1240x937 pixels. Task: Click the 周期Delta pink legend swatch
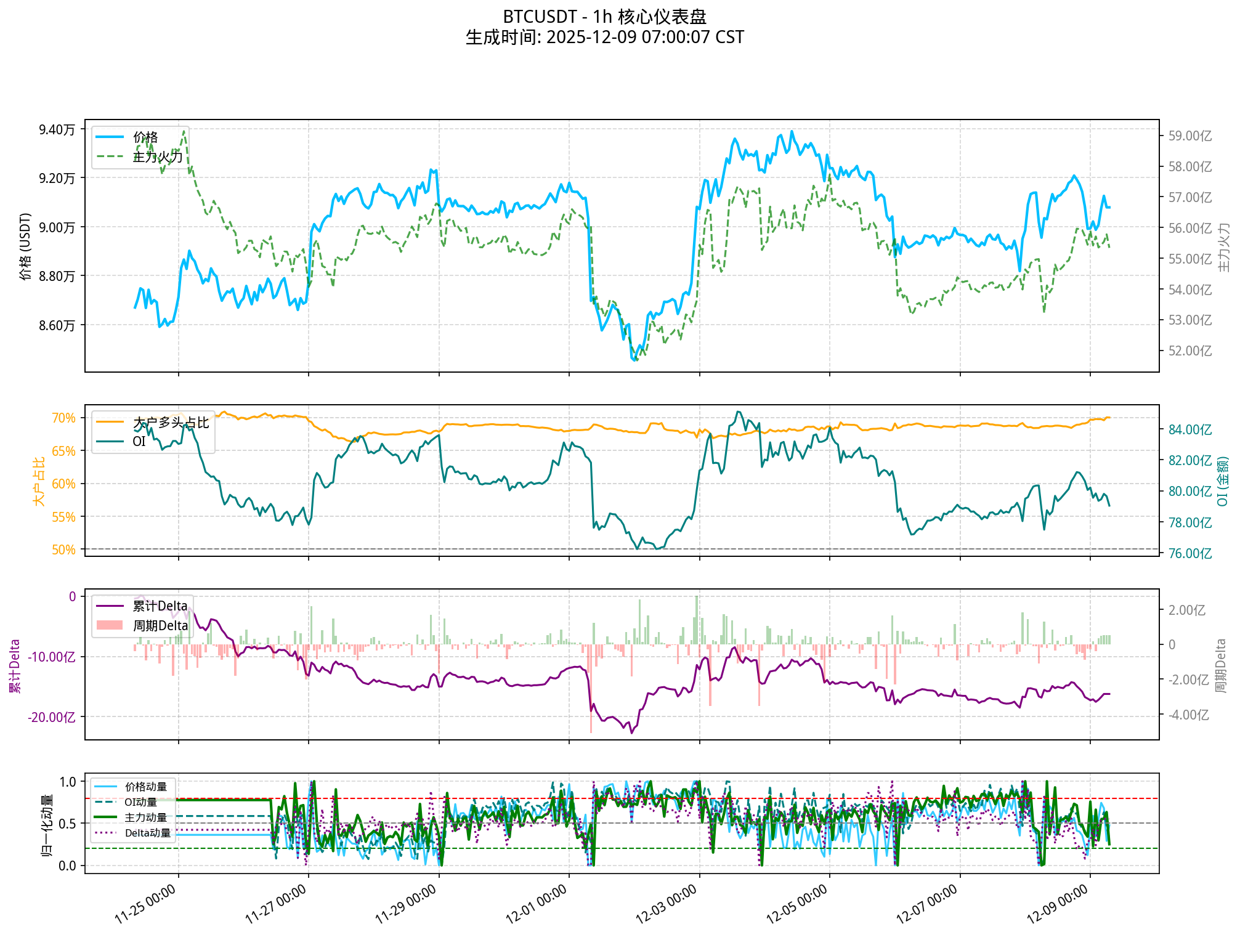coord(110,626)
